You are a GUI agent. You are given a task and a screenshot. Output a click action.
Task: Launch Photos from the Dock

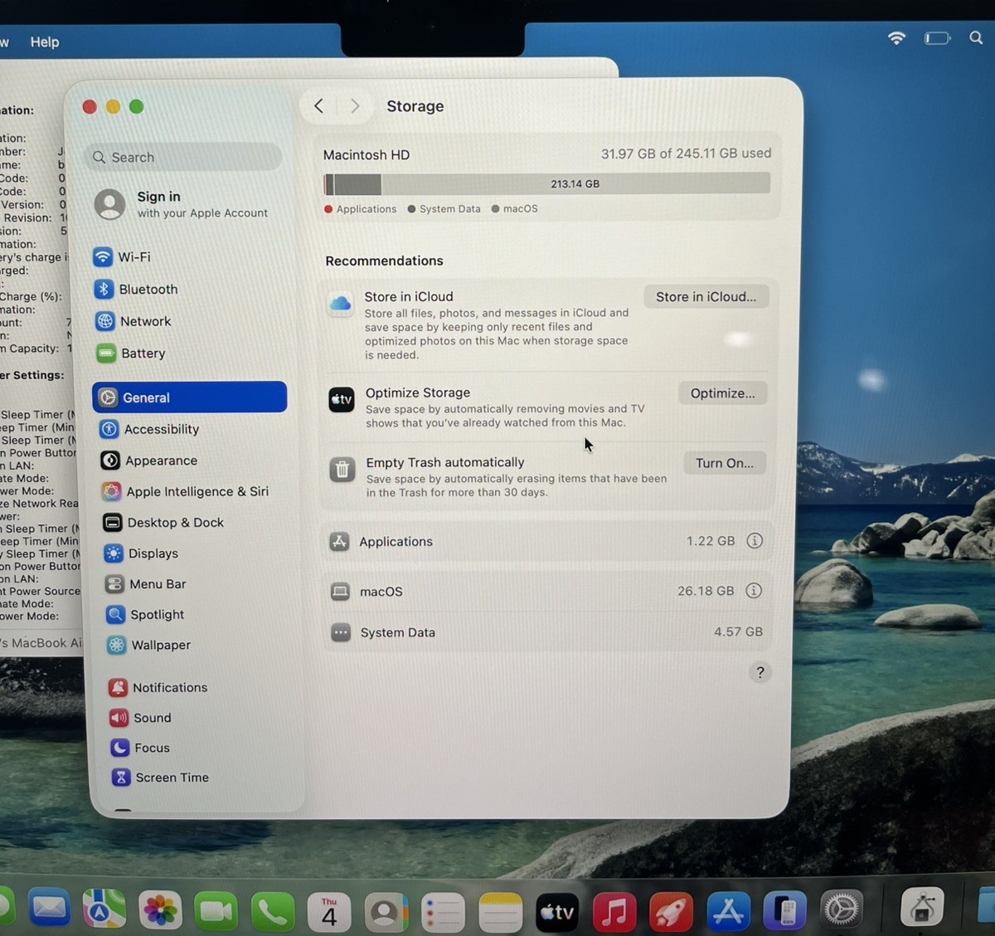click(159, 910)
